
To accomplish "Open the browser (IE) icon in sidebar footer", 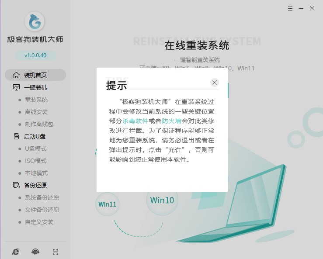I will (x=16, y=252).
